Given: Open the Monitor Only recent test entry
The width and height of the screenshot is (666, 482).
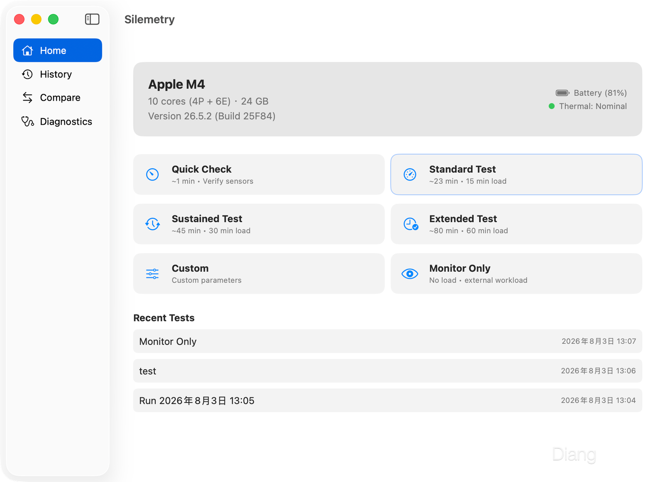Looking at the screenshot, I should point(388,341).
